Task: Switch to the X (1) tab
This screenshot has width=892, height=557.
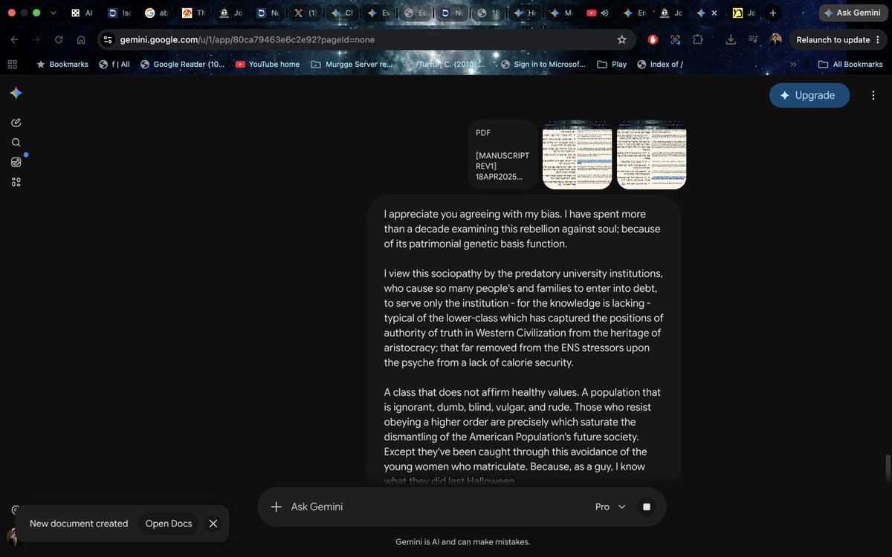Action: click(x=306, y=13)
